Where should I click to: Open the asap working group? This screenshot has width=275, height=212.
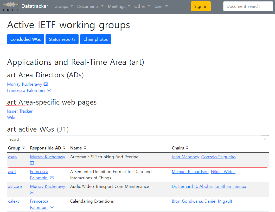[x=12, y=157]
